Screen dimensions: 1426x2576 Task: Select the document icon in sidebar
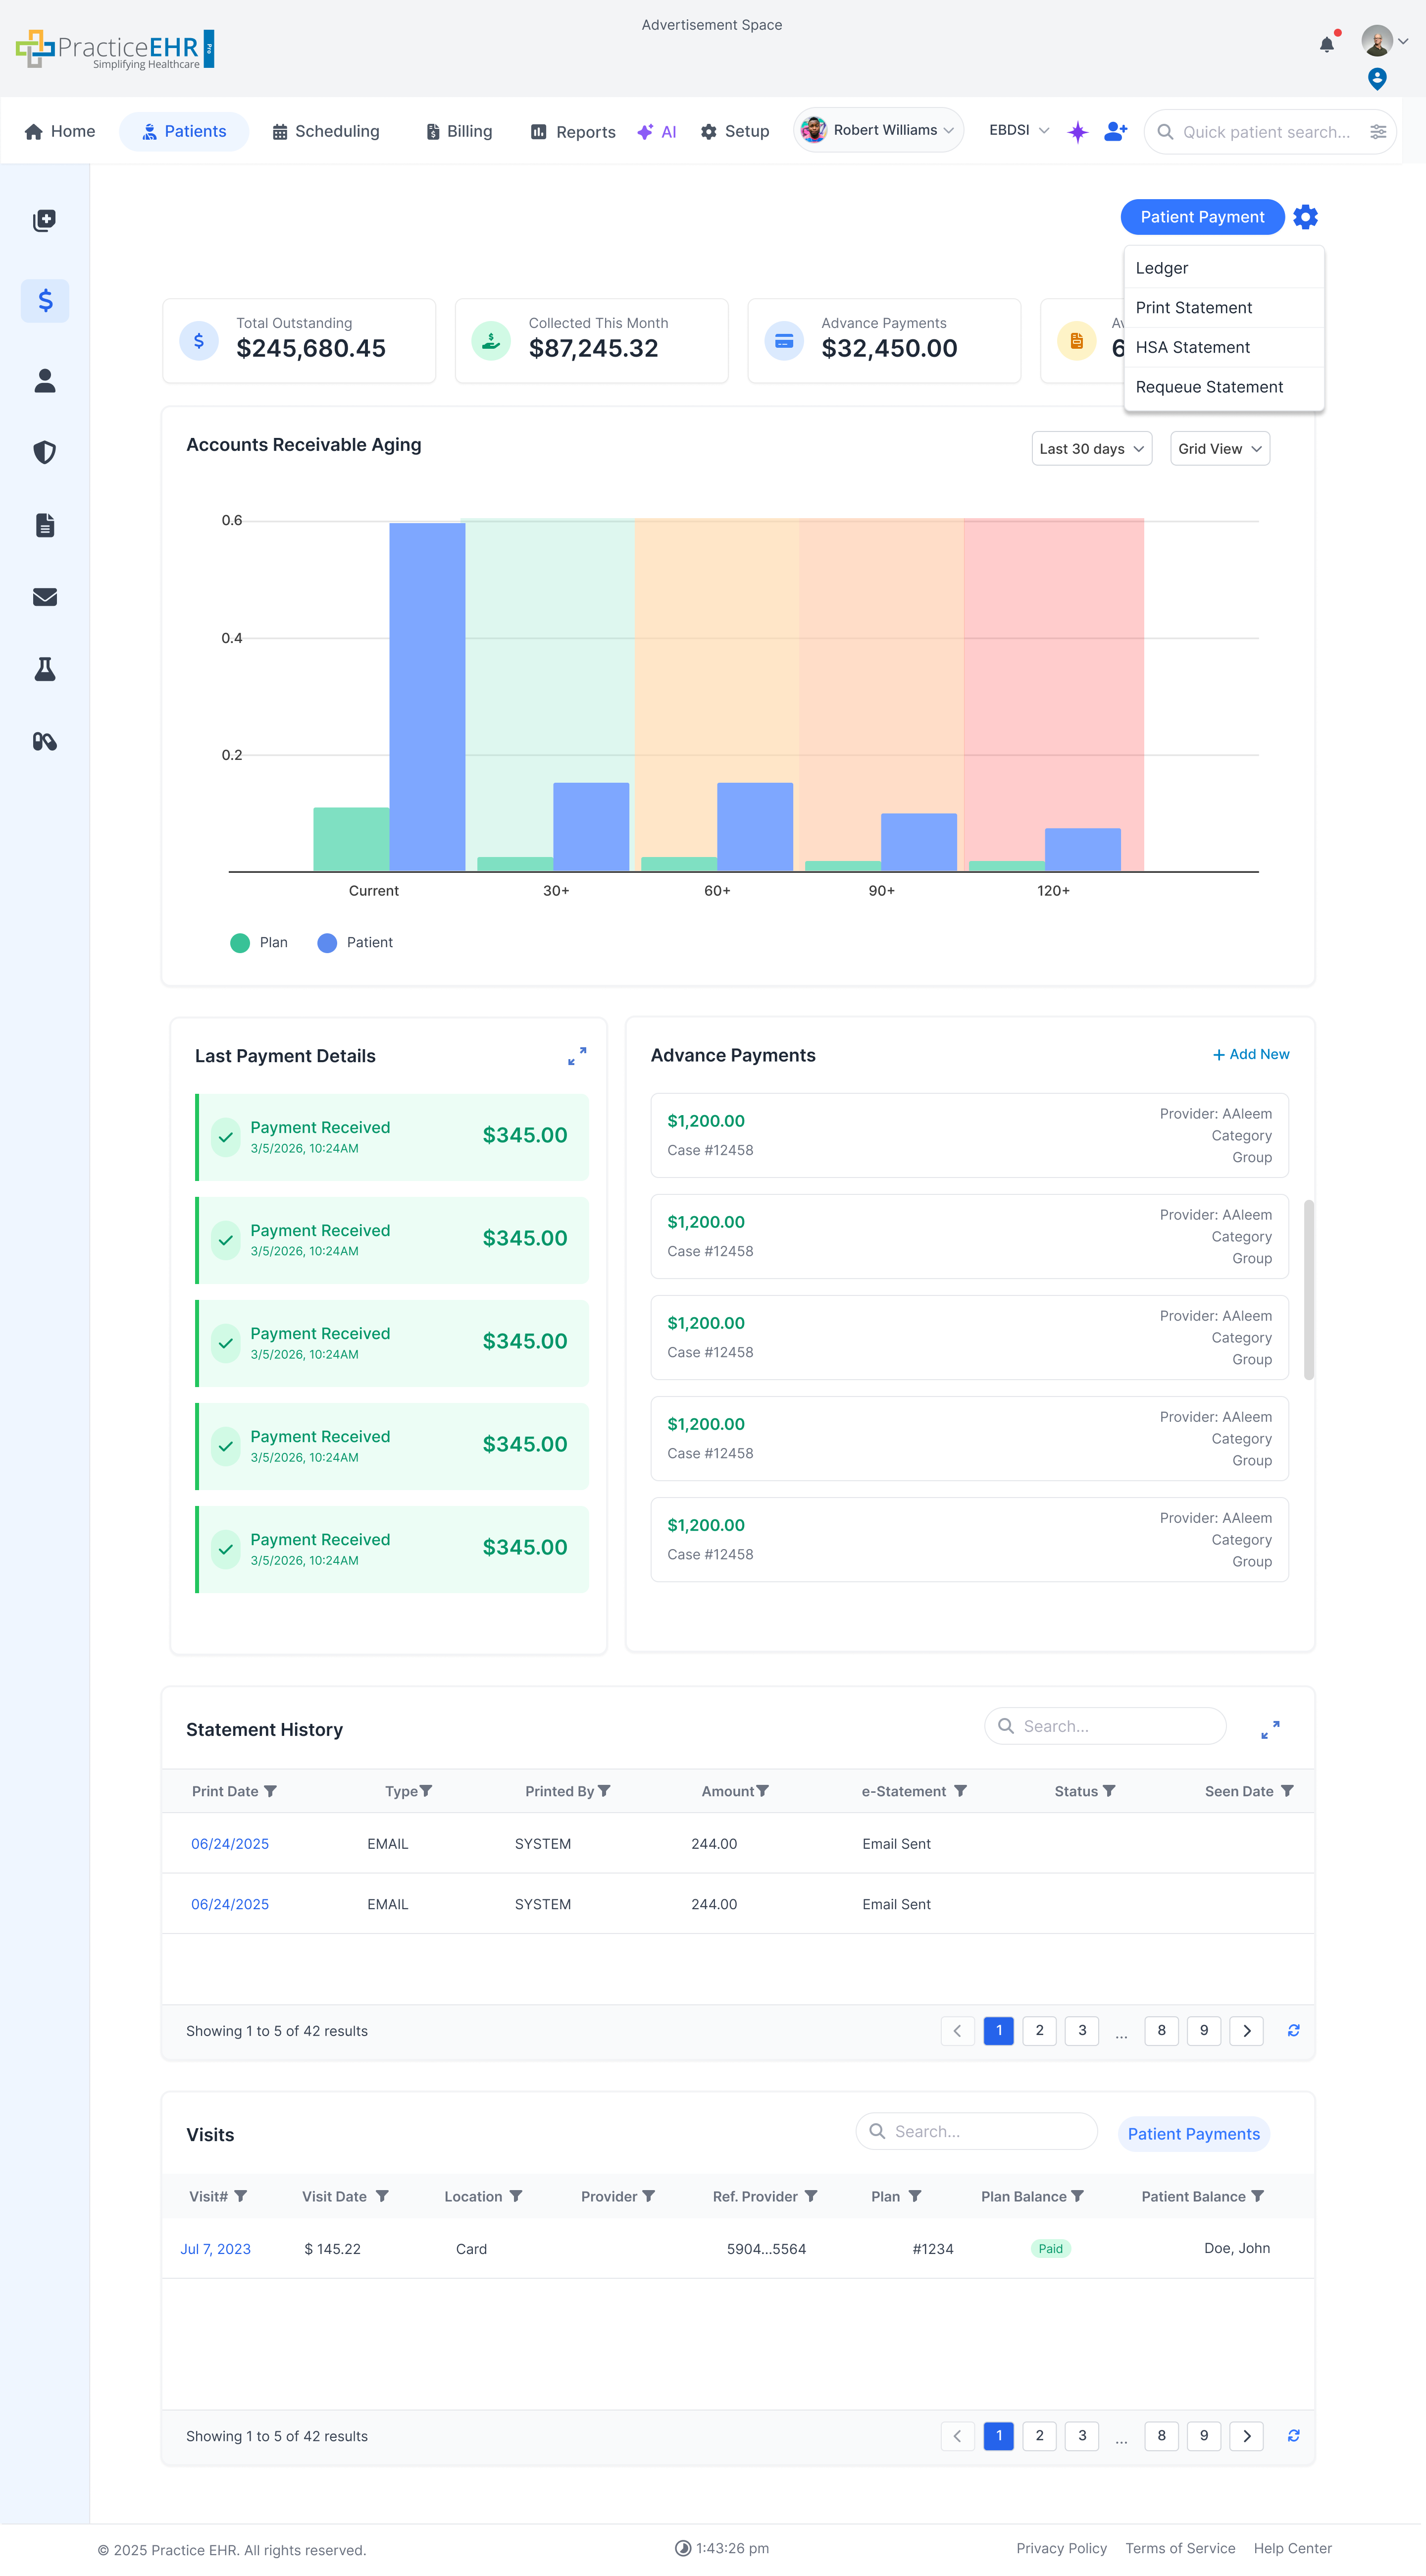[x=44, y=524]
